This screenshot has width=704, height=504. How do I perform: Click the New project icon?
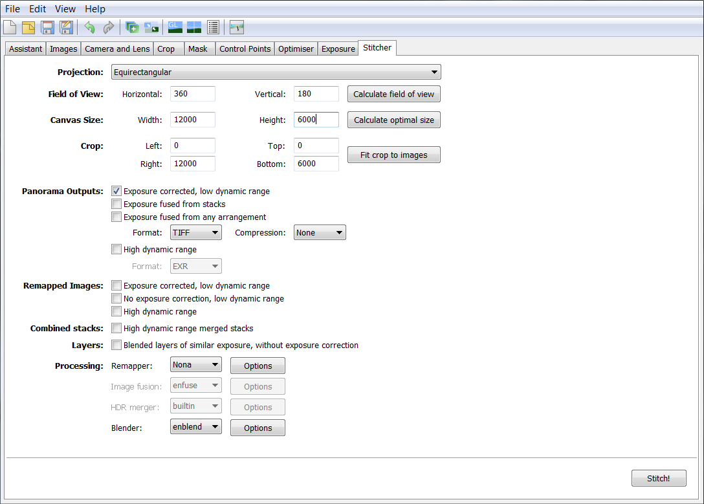click(10, 27)
